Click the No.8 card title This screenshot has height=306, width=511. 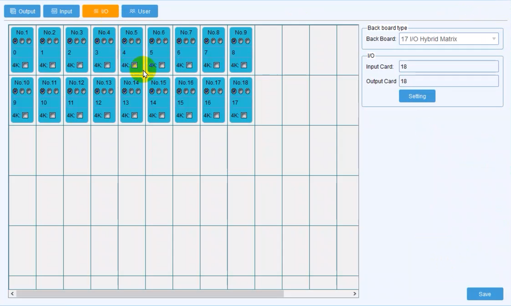[213, 33]
